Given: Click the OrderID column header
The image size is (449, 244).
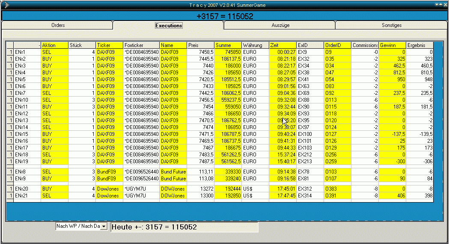Looking at the screenshot, I should pyautogui.click(x=337, y=45).
